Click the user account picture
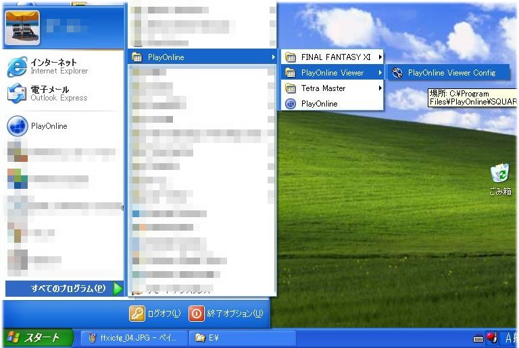Image resolution: width=519 pixels, height=348 pixels. pos(22,28)
